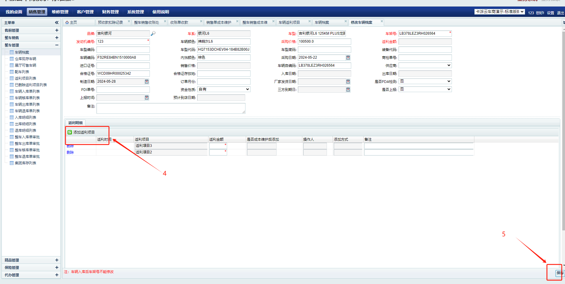Collapse the 整车管理 menu section
565x284 pixels.
point(57,45)
